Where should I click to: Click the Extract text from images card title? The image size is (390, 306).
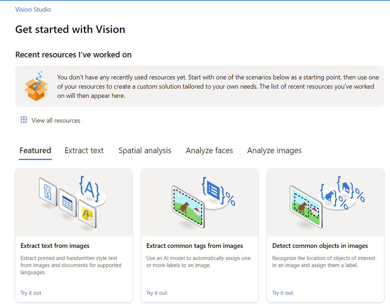[x=55, y=246]
